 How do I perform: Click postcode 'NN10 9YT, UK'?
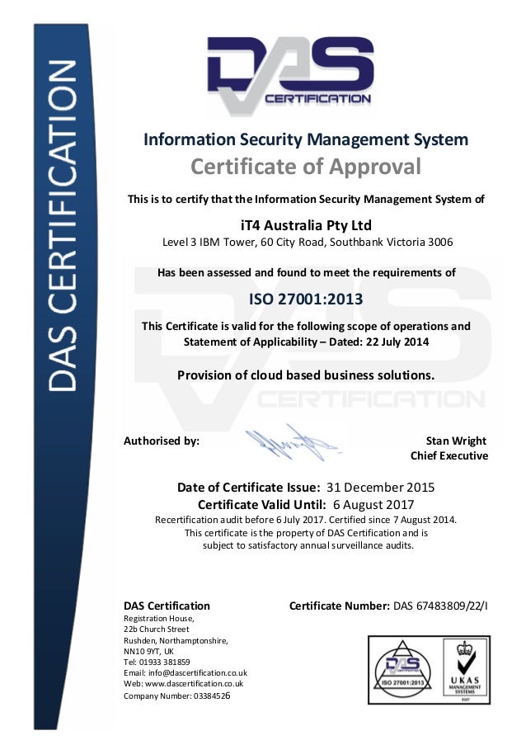148,652
